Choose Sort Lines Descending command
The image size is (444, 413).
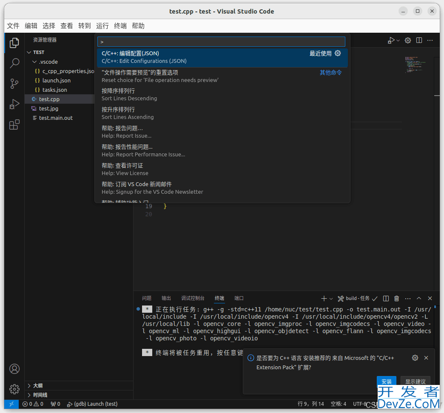coord(222,94)
